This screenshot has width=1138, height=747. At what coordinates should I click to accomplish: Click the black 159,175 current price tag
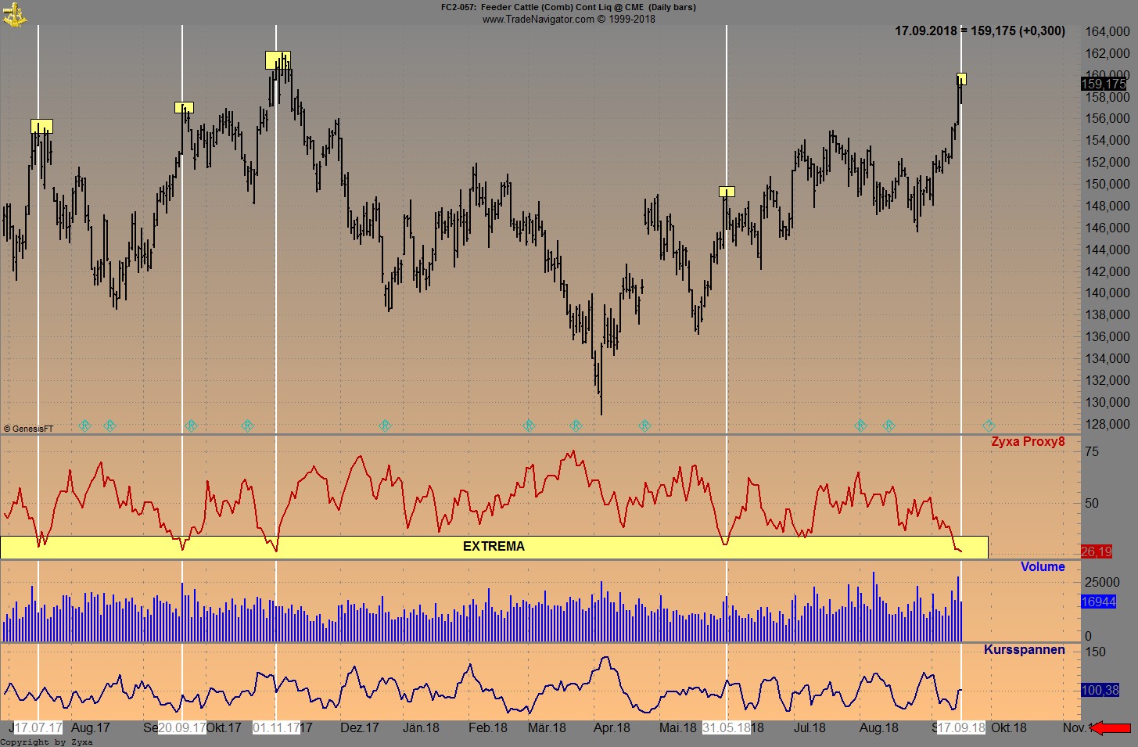click(1104, 84)
